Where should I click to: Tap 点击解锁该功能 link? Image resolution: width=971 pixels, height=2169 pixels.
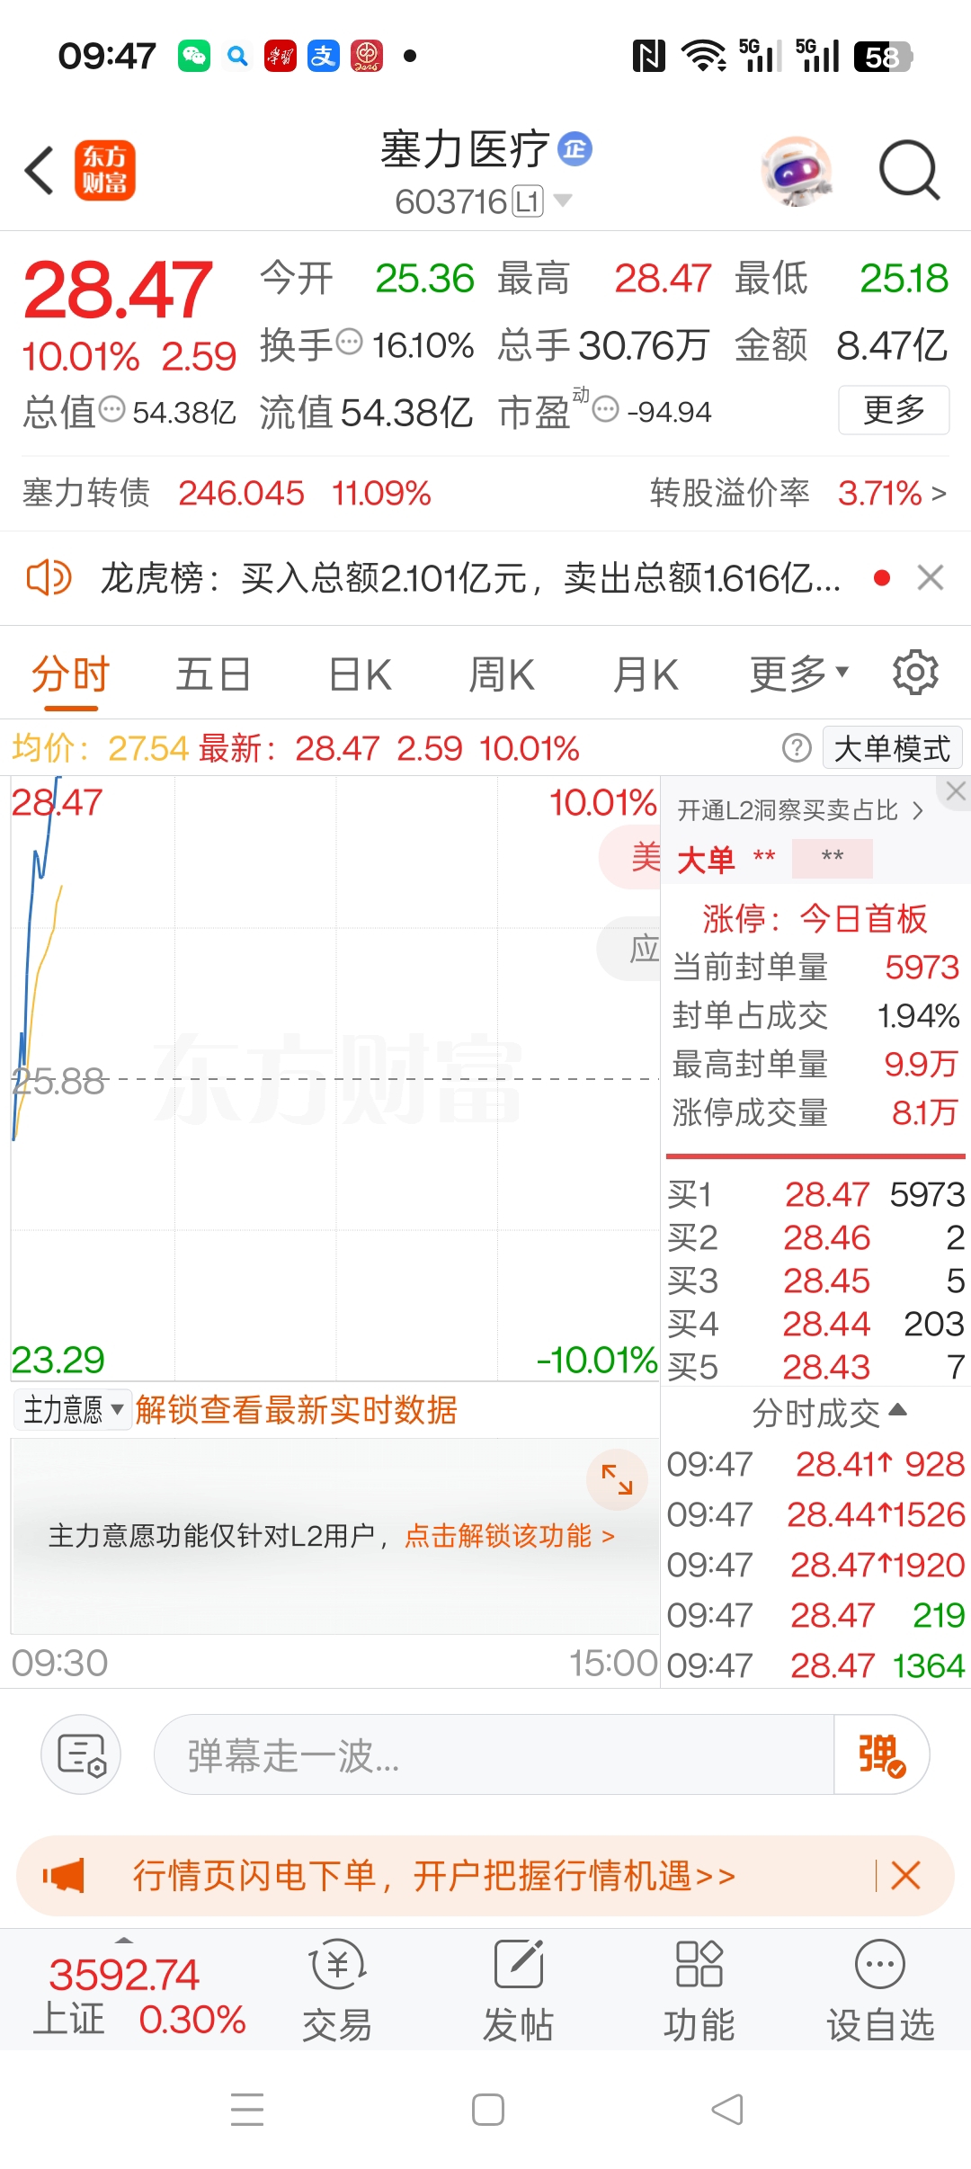pyautogui.click(x=509, y=1535)
